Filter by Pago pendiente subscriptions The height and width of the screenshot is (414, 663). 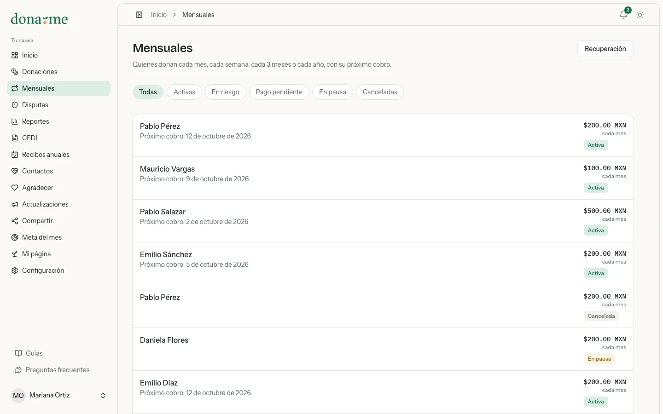(279, 92)
